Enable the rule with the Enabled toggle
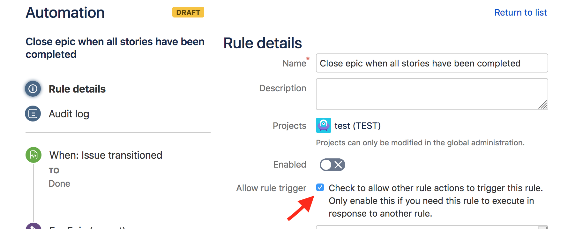 (x=332, y=165)
